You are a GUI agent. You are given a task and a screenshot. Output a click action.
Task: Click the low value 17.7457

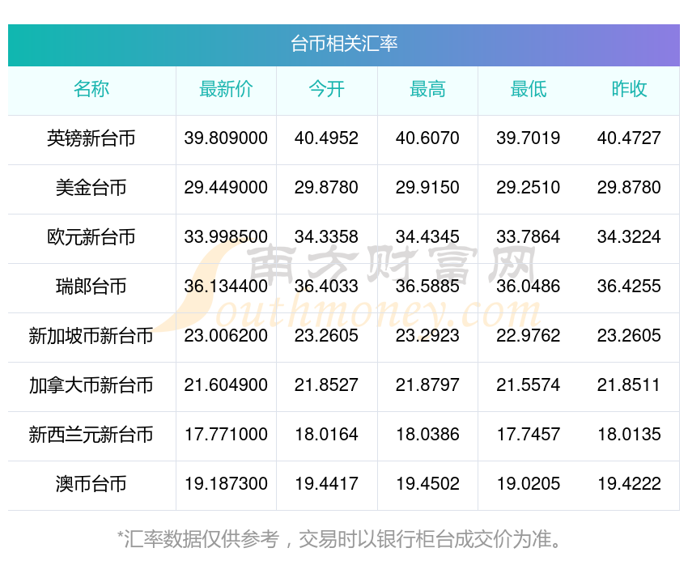(x=529, y=435)
